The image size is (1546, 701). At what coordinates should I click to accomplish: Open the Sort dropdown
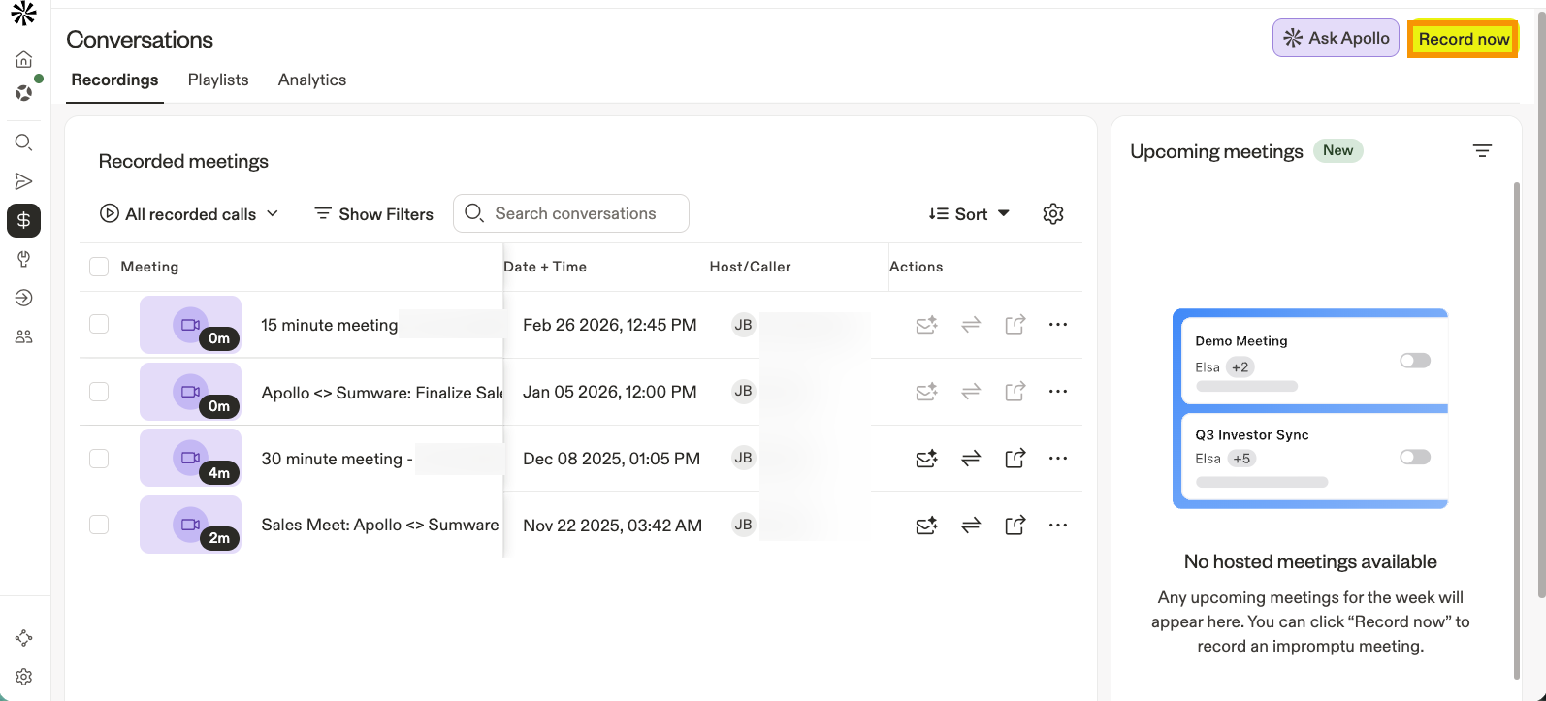pos(969,214)
